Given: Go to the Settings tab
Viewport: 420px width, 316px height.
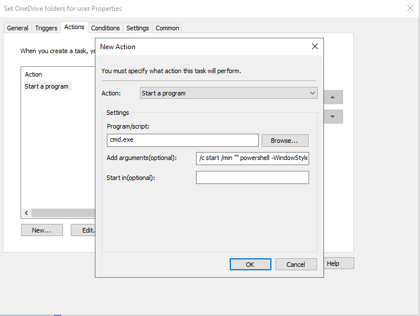Looking at the screenshot, I should click(x=138, y=28).
